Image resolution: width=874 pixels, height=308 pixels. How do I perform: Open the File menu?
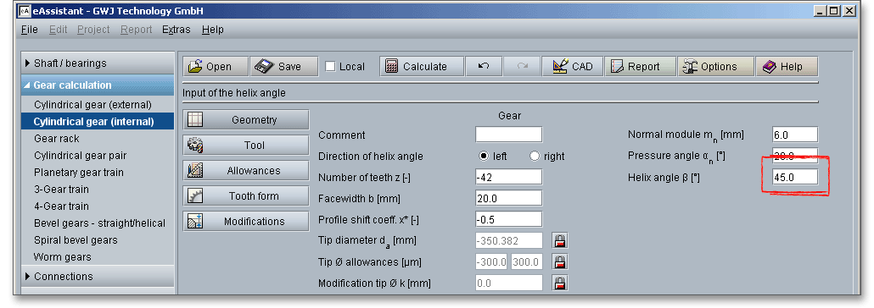(x=30, y=30)
